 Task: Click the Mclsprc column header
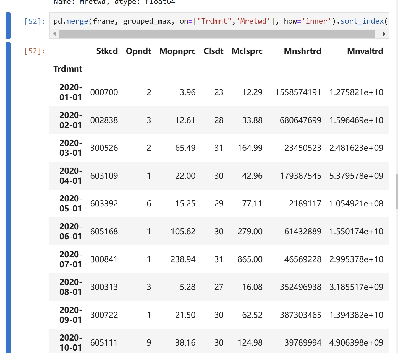coord(247,51)
